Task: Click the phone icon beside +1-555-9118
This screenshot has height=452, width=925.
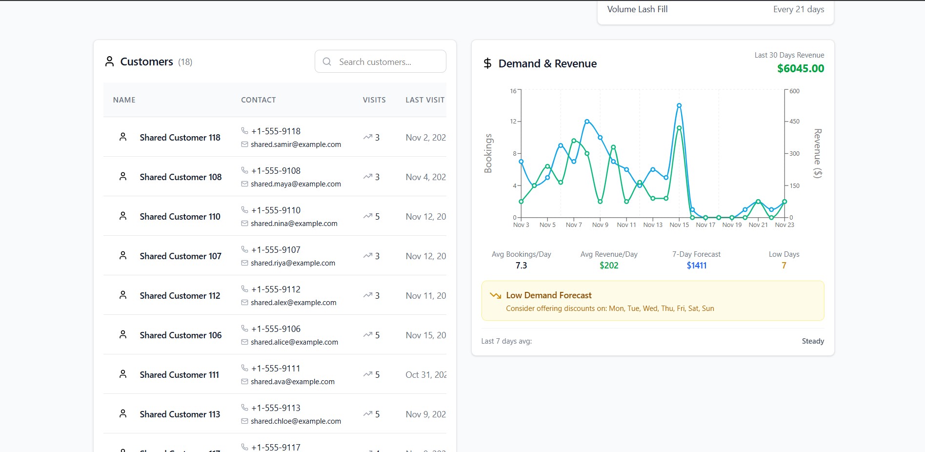Action: pyautogui.click(x=245, y=131)
